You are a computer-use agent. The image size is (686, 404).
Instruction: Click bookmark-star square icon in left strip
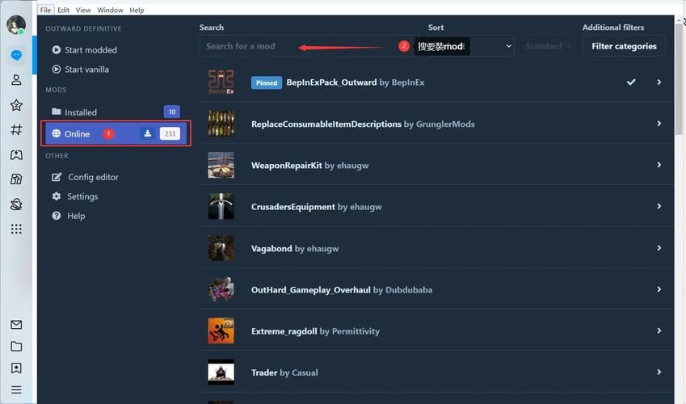click(x=16, y=154)
